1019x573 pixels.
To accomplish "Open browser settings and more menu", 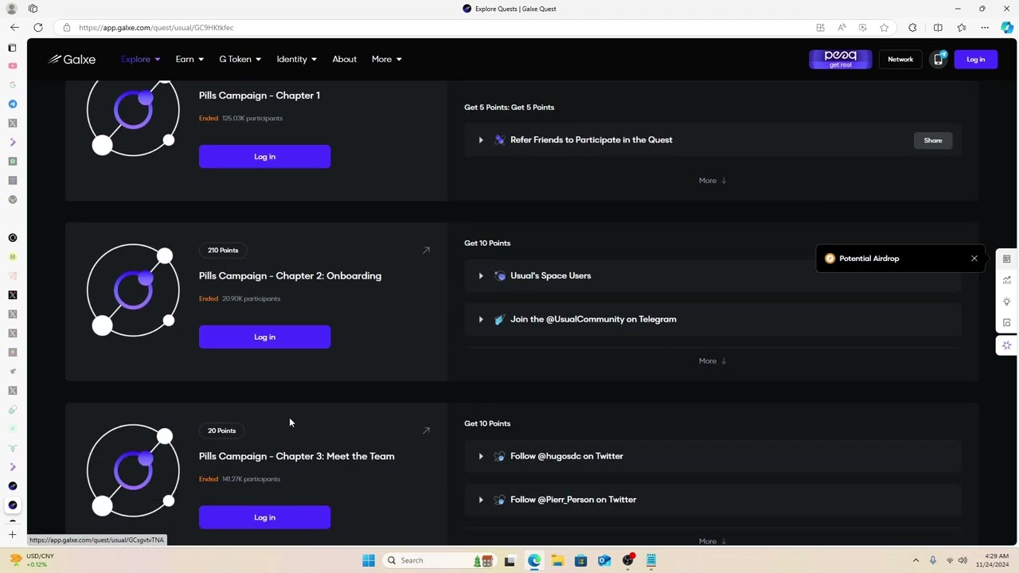I will [x=985, y=28].
